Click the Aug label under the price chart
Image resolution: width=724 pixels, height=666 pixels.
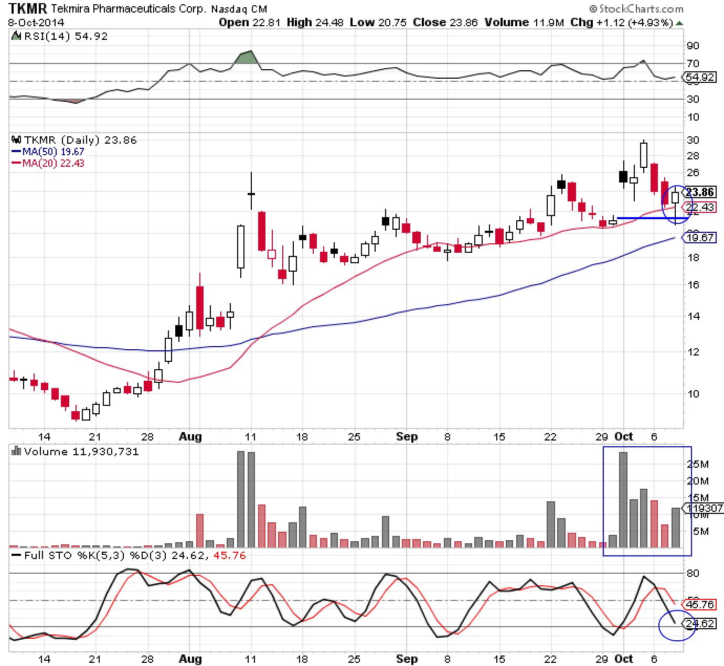point(190,436)
